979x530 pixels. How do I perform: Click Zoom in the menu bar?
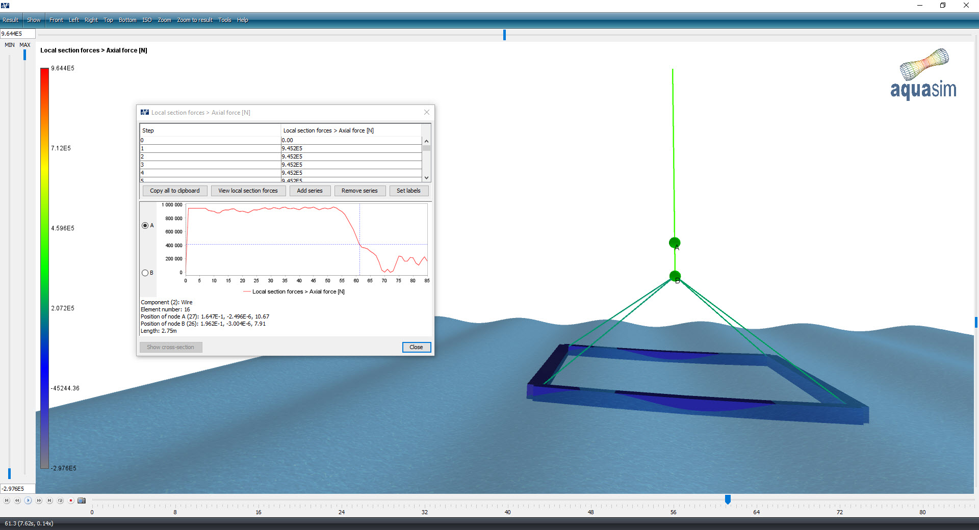point(164,20)
